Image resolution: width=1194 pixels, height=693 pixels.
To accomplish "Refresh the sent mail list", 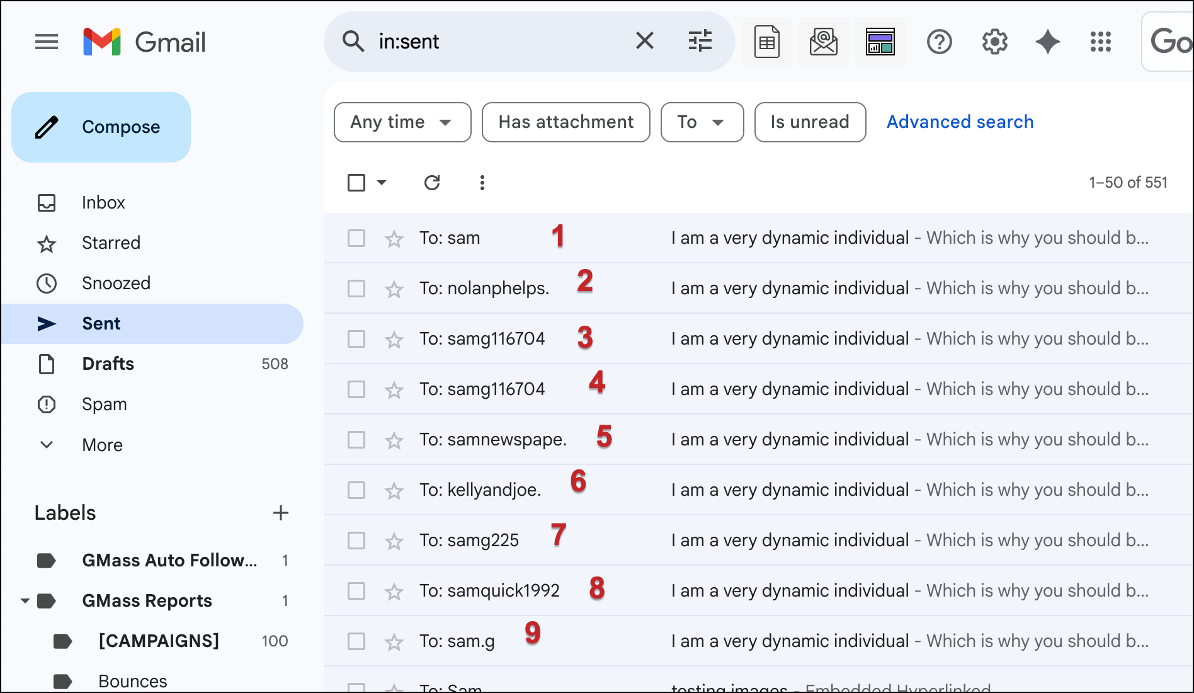I will pos(432,183).
